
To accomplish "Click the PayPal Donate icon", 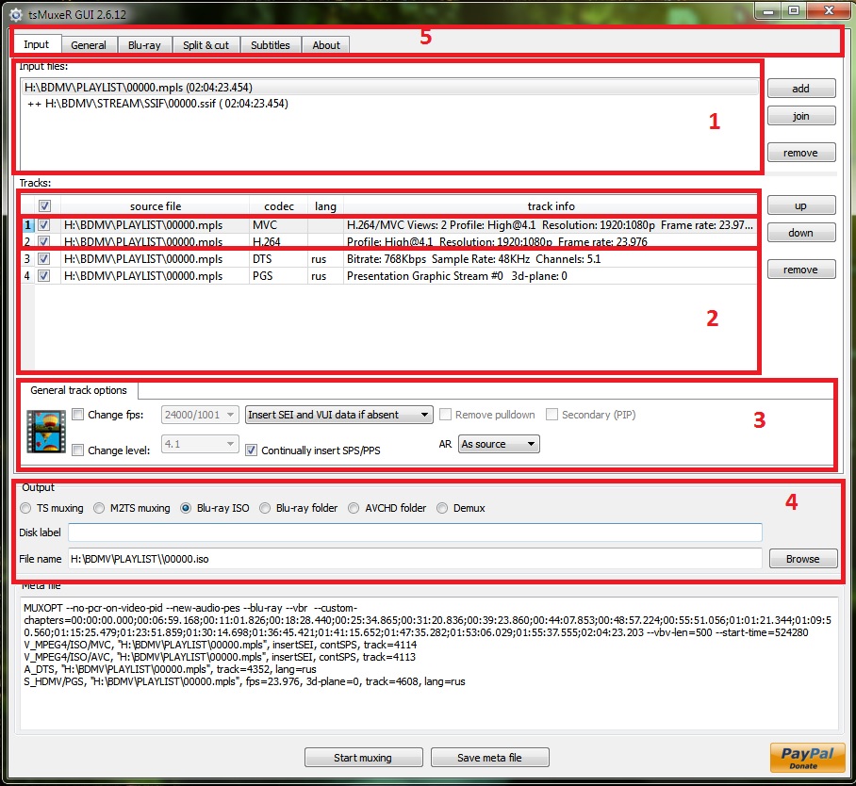I will tap(799, 757).
